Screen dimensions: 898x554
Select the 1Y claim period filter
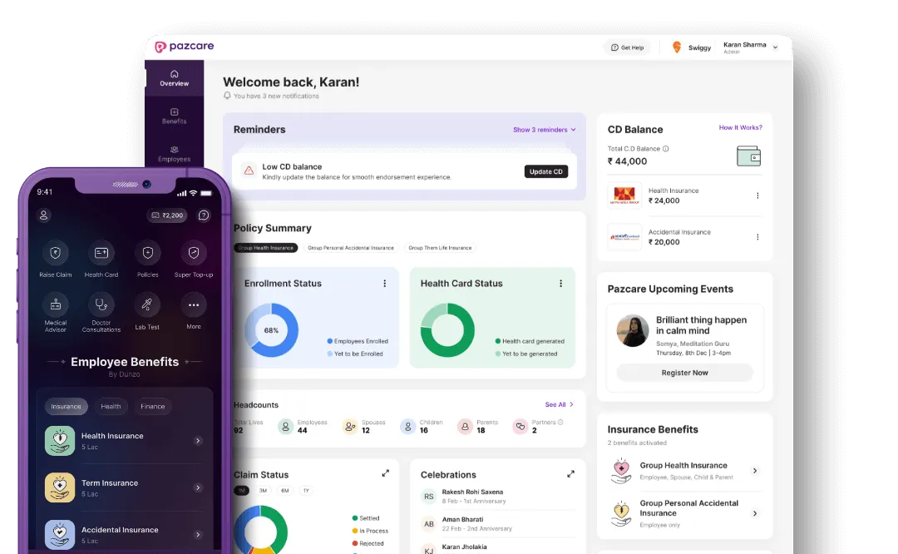click(306, 491)
